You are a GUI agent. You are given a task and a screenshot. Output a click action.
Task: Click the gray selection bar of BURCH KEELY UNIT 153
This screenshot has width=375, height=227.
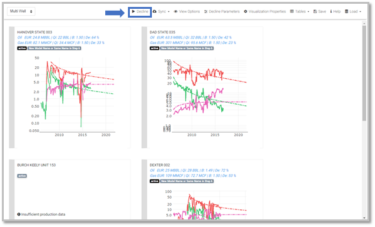tap(12, 189)
